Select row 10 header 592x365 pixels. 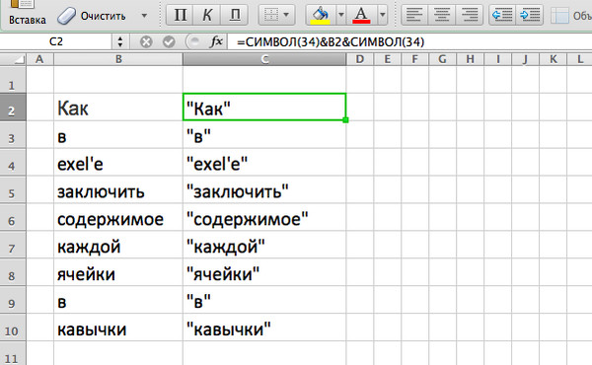click(13, 328)
